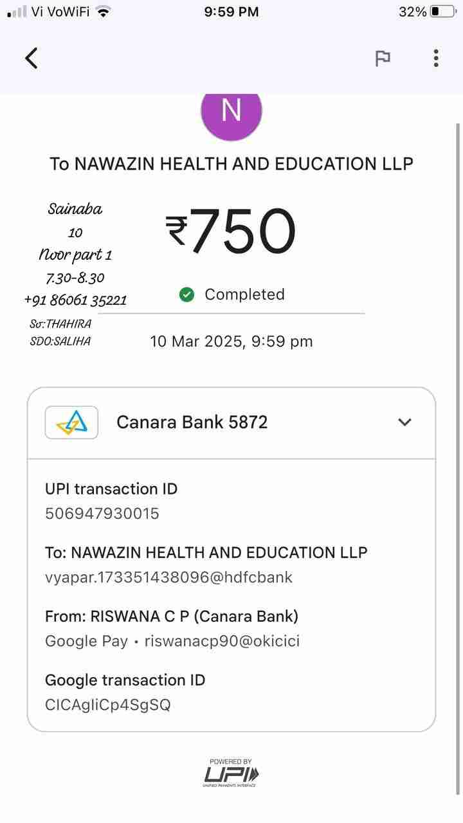The image size is (463, 823).
Task: Tap the report flag icon
Action: 383,59
